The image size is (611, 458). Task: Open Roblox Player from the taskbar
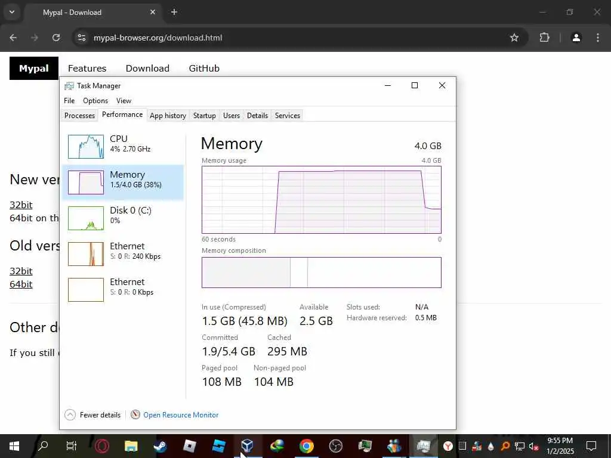pyautogui.click(x=189, y=446)
